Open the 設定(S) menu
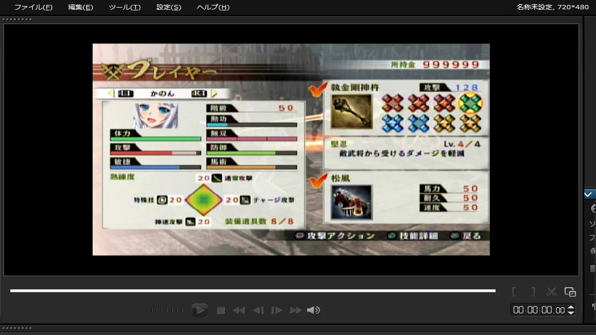The image size is (596, 335). coord(168,7)
